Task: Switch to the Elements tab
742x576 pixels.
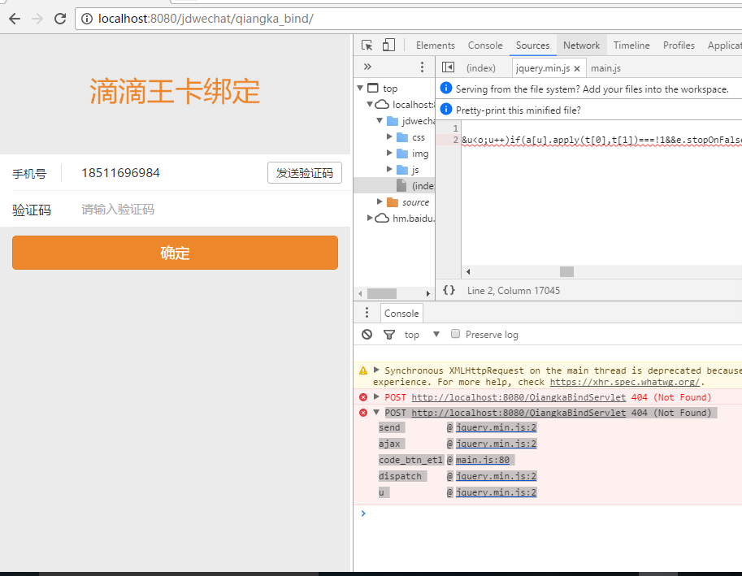Action: point(436,45)
